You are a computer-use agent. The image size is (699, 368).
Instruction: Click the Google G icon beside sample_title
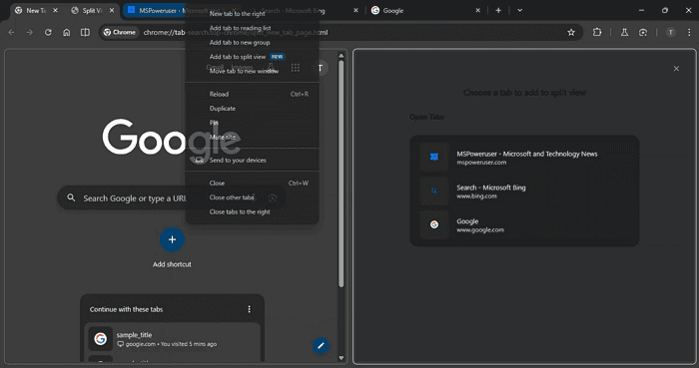pyautogui.click(x=100, y=339)
